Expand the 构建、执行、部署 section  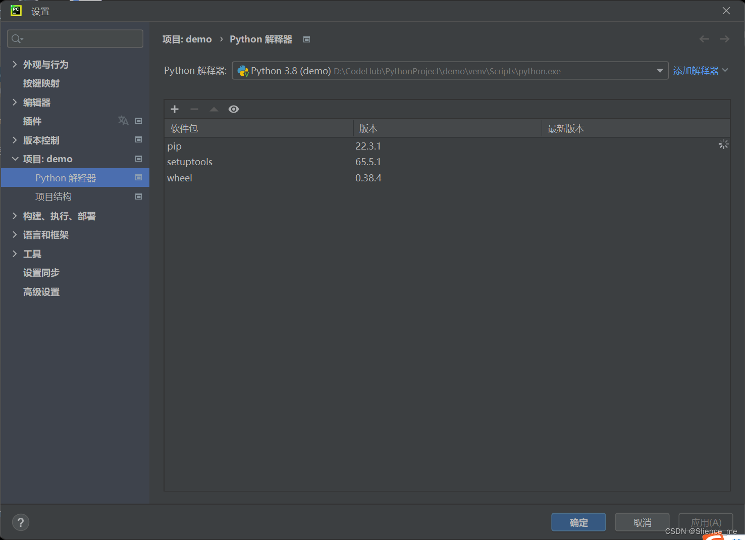coord(15,216)
